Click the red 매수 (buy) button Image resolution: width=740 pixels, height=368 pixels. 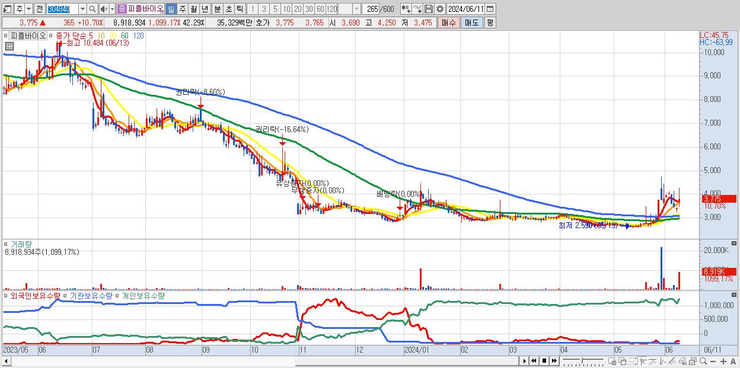click(449, 23)
